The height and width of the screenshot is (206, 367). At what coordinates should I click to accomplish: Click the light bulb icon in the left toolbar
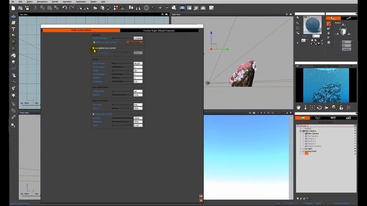[x=13, y=96]
